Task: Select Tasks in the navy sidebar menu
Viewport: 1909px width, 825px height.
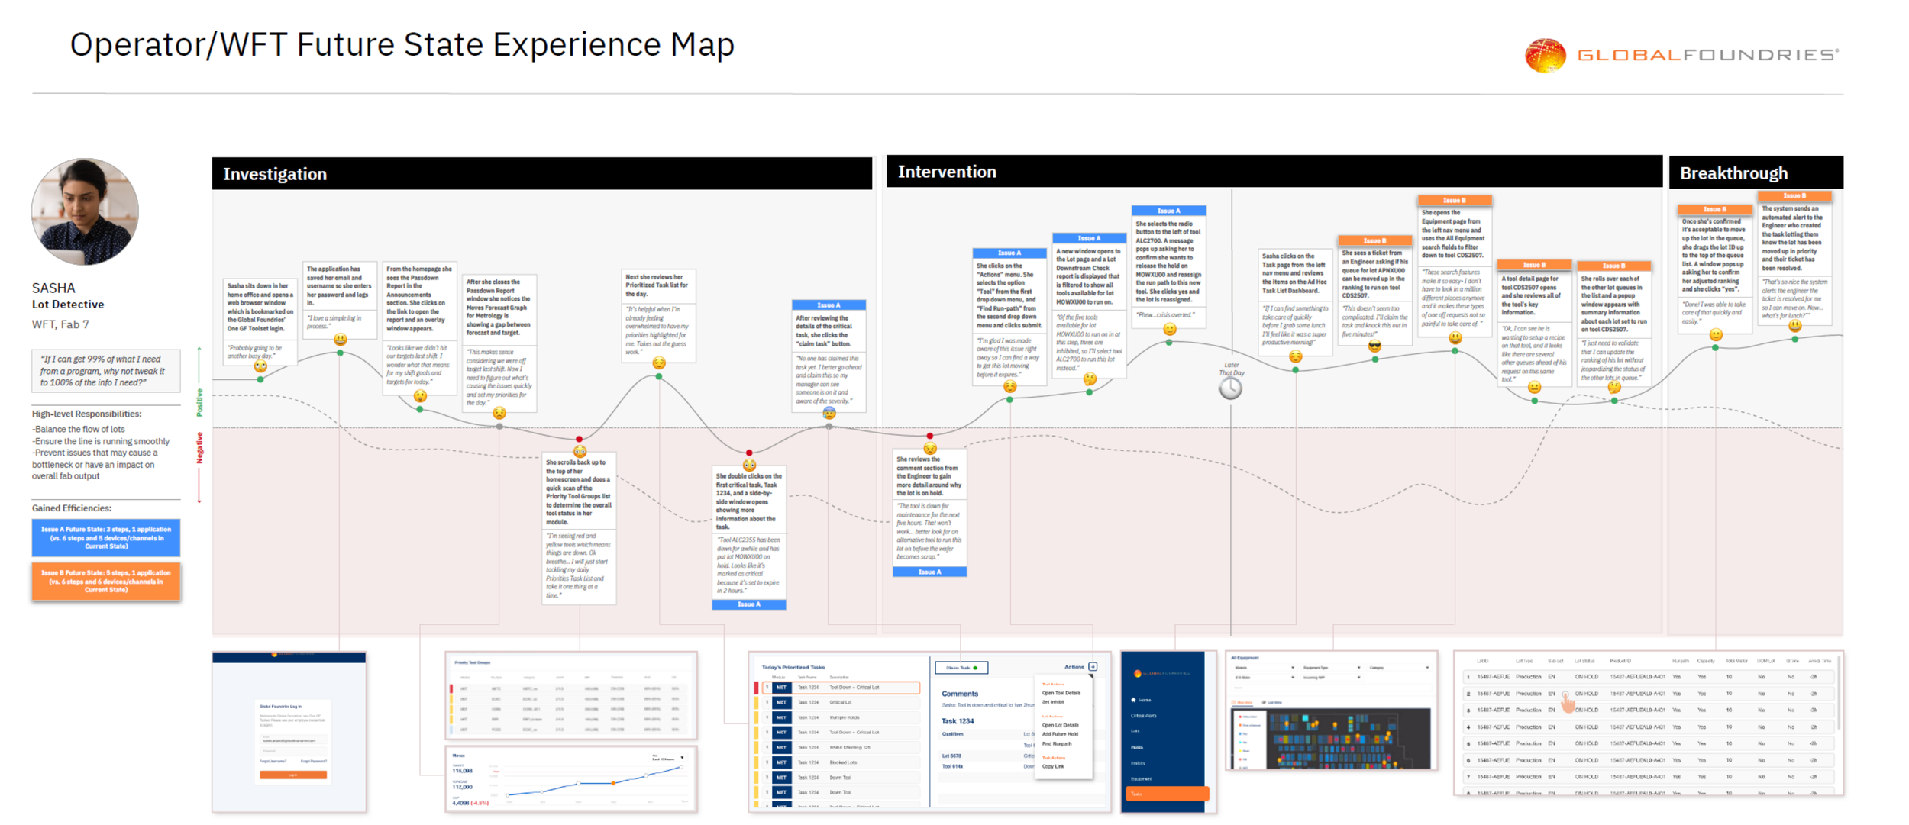Action: (1166, 794)
